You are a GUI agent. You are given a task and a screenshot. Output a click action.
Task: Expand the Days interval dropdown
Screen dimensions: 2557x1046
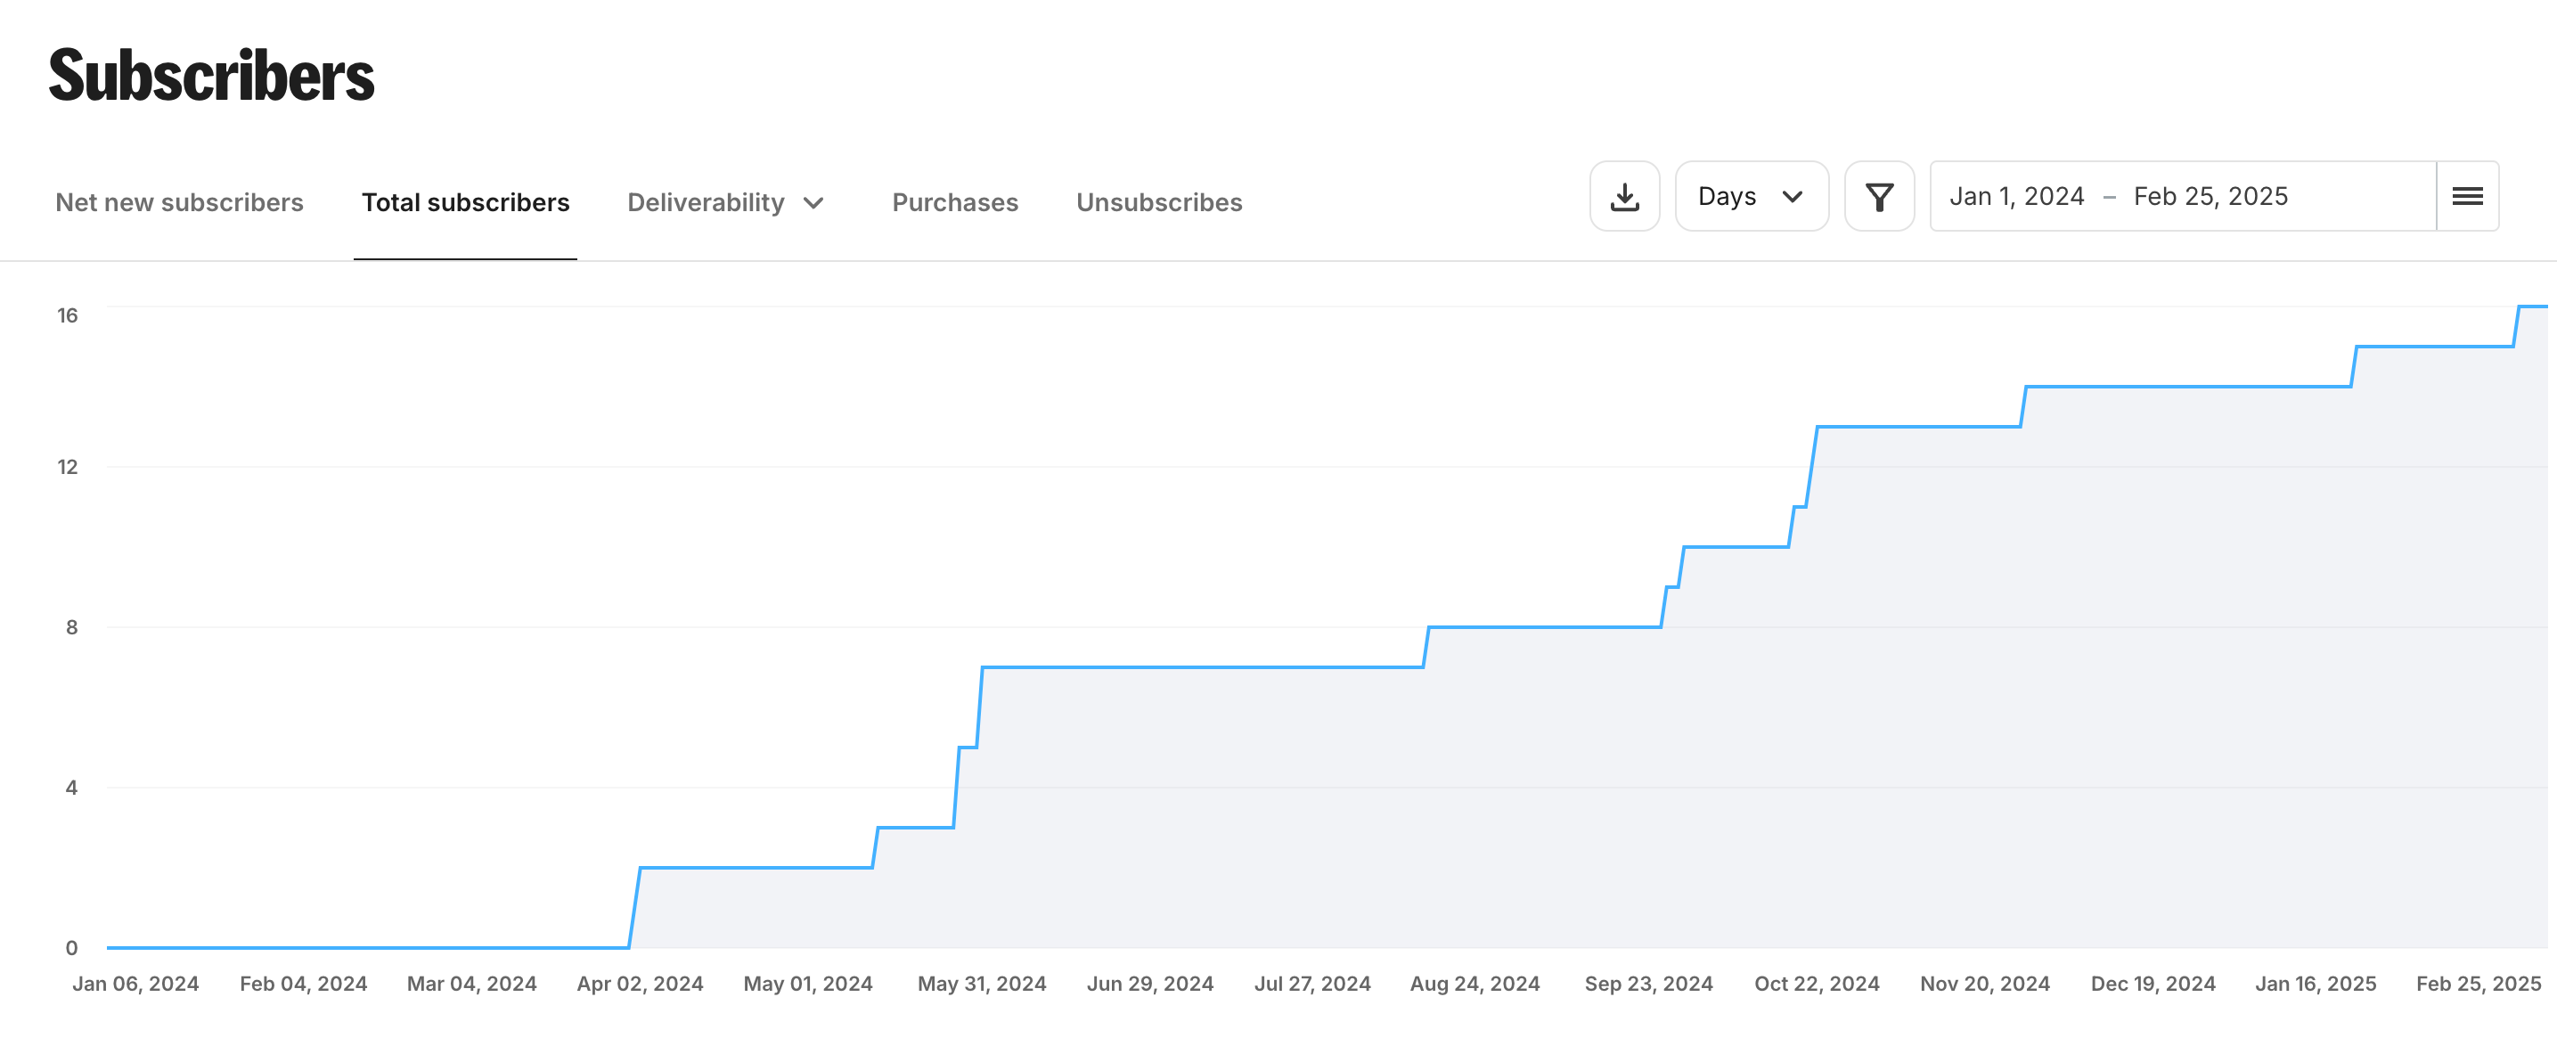click(x=1751, y=197)
